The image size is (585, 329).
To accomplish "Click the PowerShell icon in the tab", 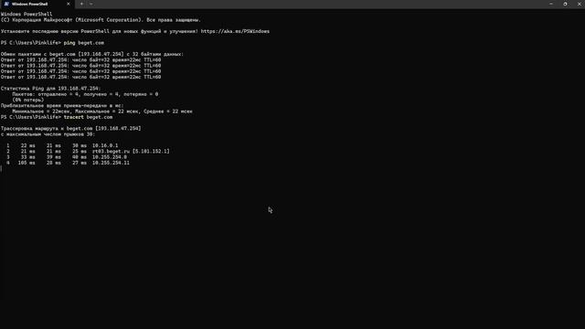I will pyautogui.click(x=6, y=4).
